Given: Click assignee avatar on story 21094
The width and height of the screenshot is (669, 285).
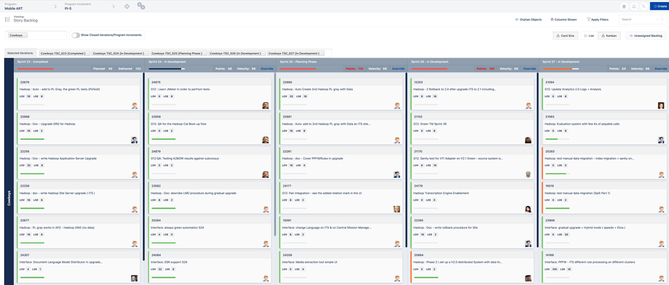Looking at the screenshot, I should click(x=661, y=106).
